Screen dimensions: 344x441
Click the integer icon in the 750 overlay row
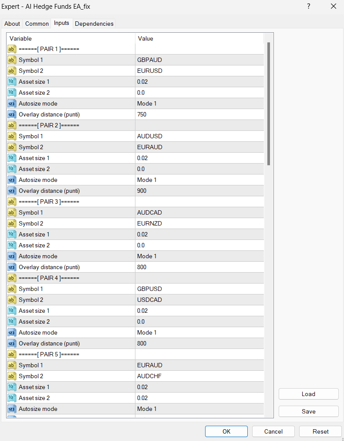coord(12,114)
